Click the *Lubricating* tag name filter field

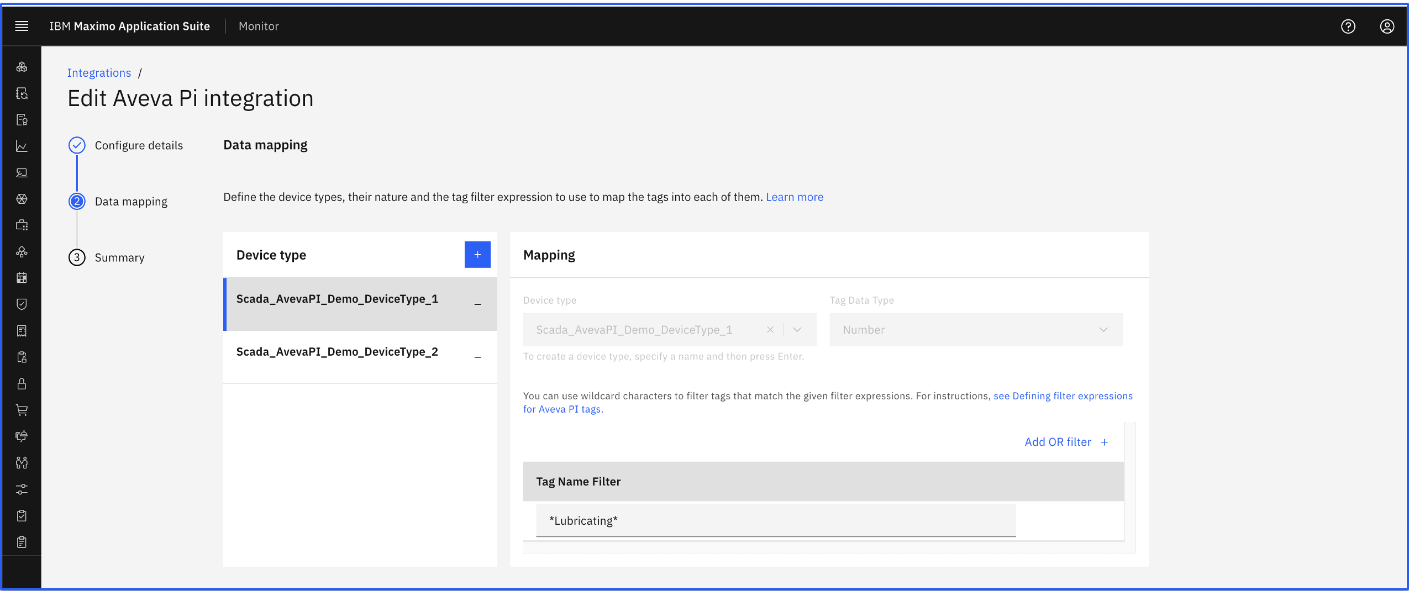click(x=776, y=520)
